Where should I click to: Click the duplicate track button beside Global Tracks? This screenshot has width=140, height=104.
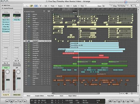tap(49, 11)
